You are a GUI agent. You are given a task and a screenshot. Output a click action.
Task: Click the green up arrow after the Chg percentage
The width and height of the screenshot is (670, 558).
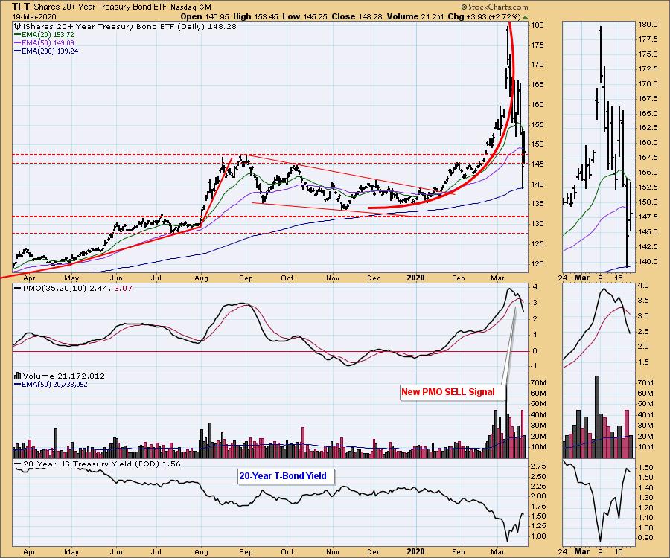[525, 17]
